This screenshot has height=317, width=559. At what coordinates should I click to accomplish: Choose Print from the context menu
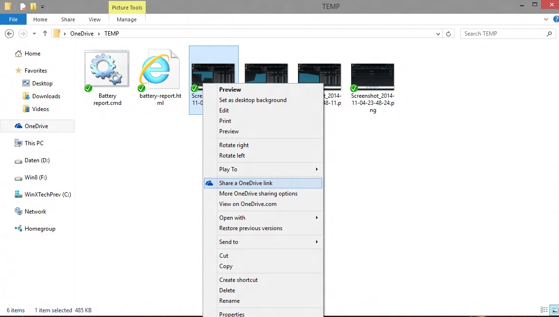[x=263, y=121]
